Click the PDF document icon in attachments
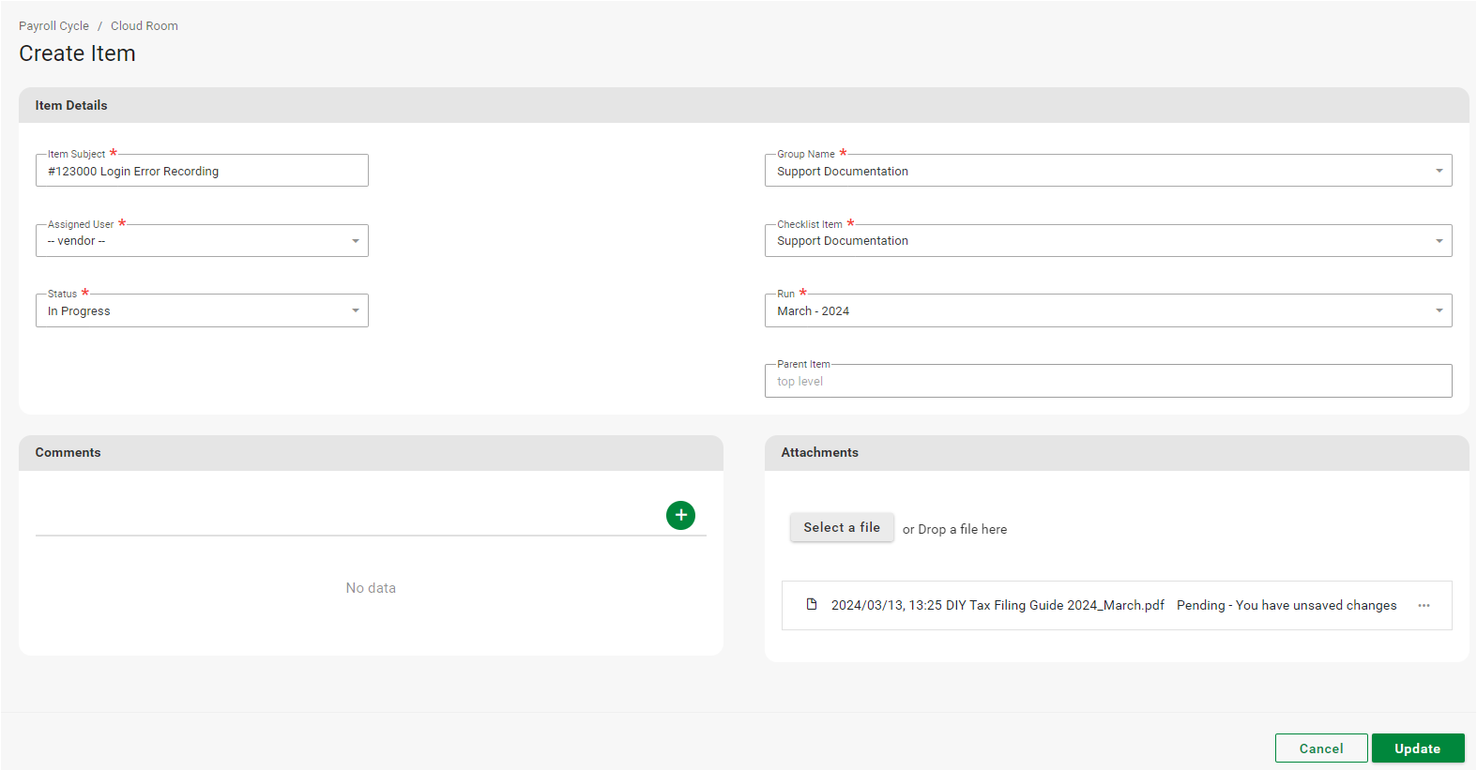Image resolution: width=1477 pixels, height=771 pixels. pyautogui.click(x=812, y=605)
